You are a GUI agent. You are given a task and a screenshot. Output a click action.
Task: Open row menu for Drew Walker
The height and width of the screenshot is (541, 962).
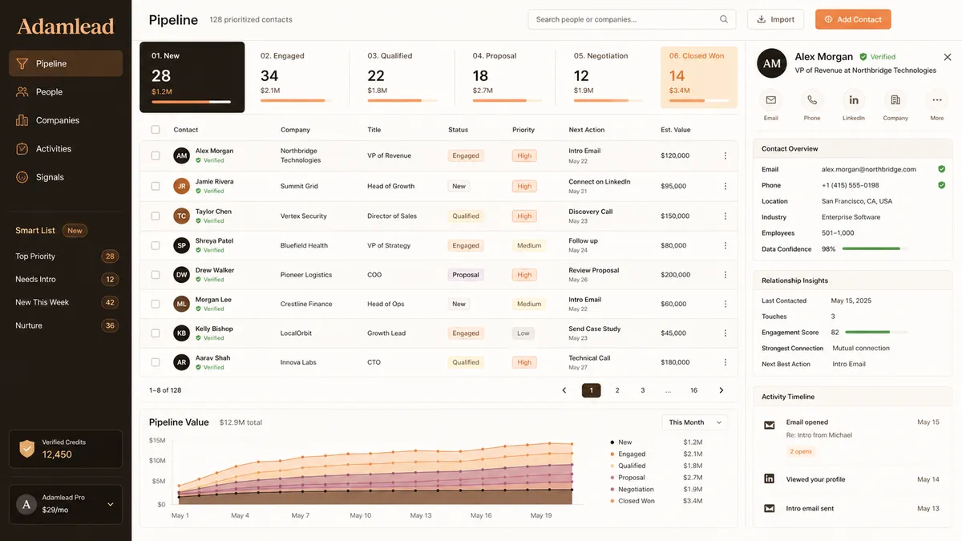pos(726,275)
